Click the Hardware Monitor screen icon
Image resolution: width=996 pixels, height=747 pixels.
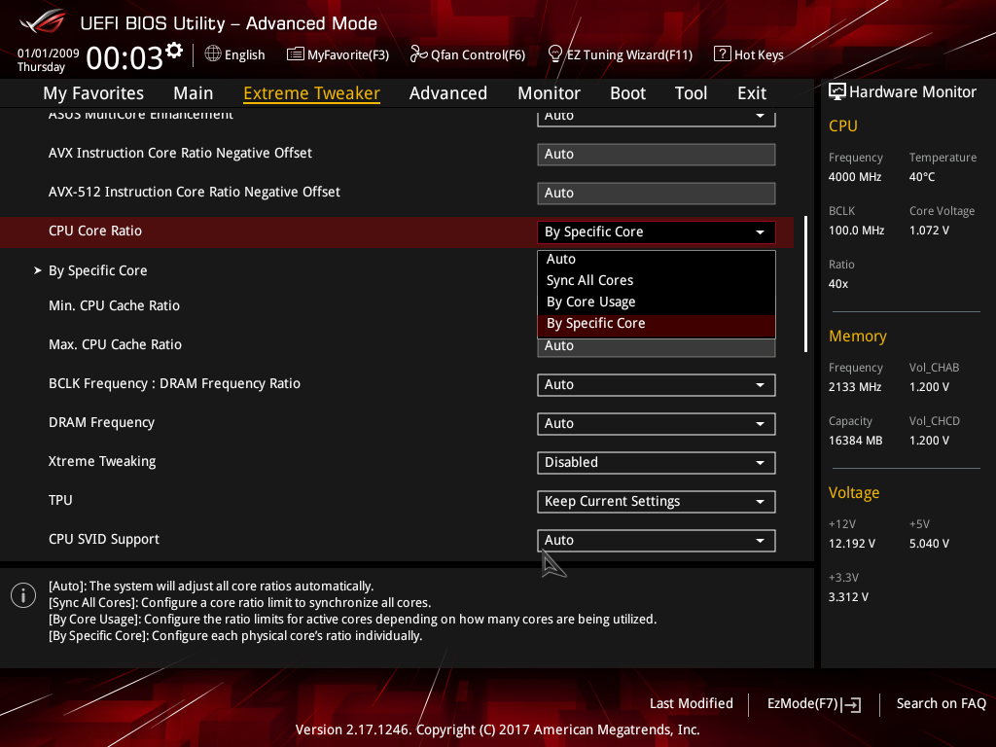[837, 91]
